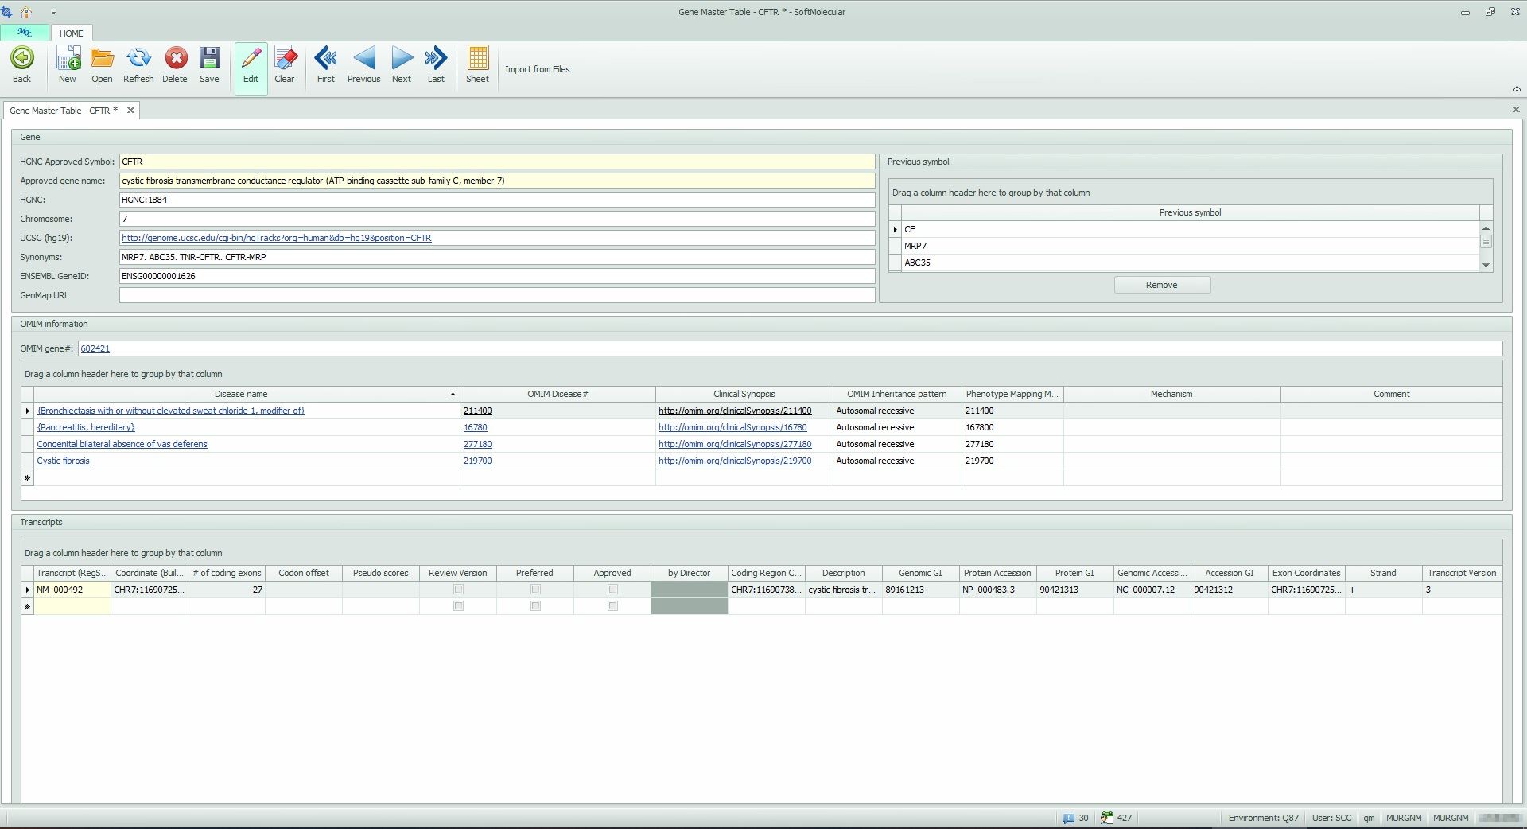Select the HOME ribbon tab

click(x=71, y=33)
